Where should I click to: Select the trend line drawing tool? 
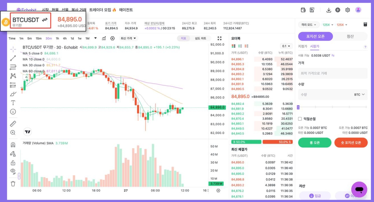tap(13, 58)
